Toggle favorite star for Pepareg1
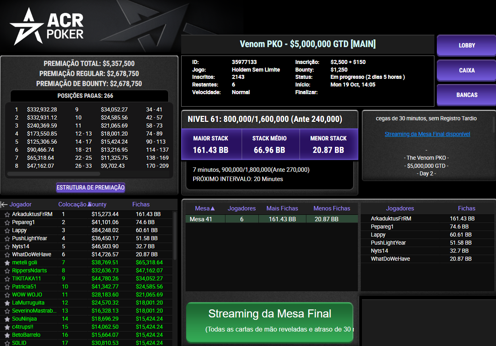496x346 pixels. (7, 222)
